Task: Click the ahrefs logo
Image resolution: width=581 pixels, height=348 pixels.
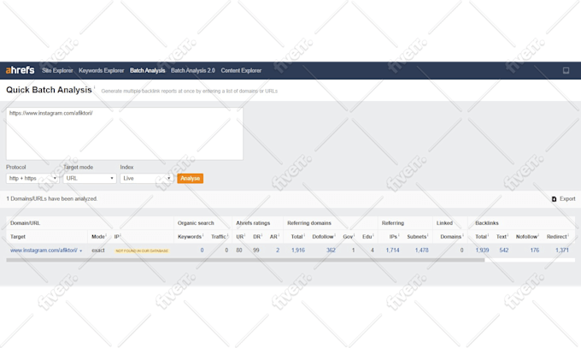Action: click(x=20, y=70)
